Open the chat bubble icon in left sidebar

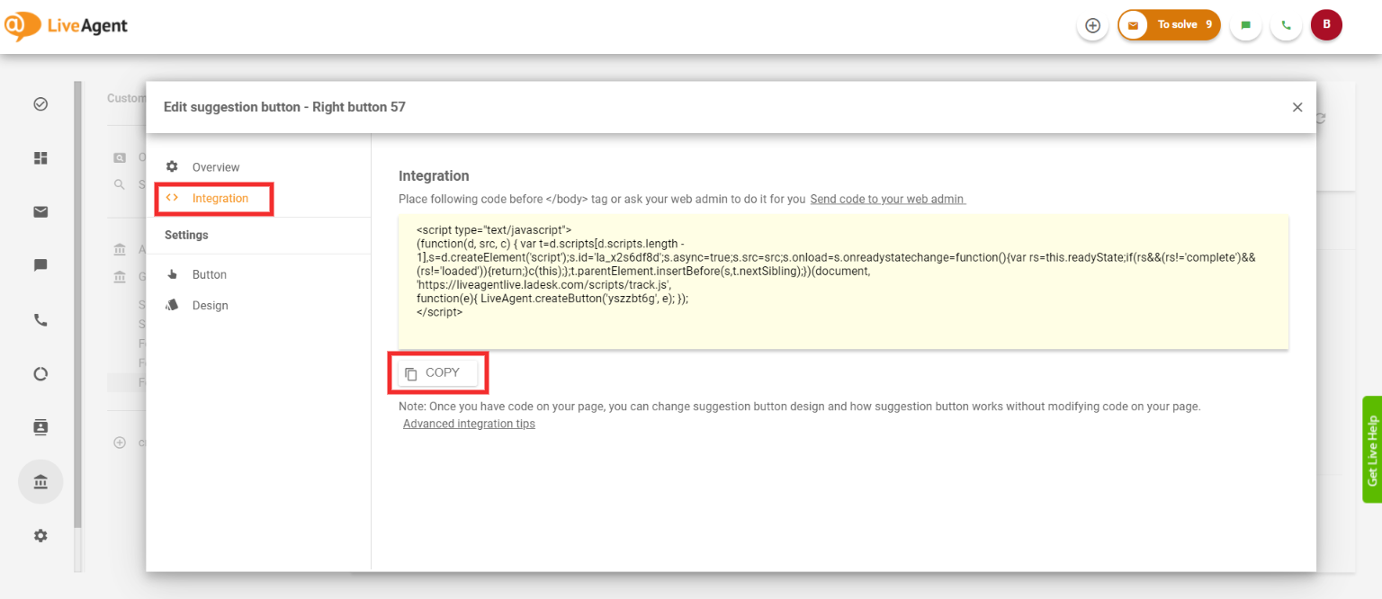pyautogui.click(x=40, y=266)
